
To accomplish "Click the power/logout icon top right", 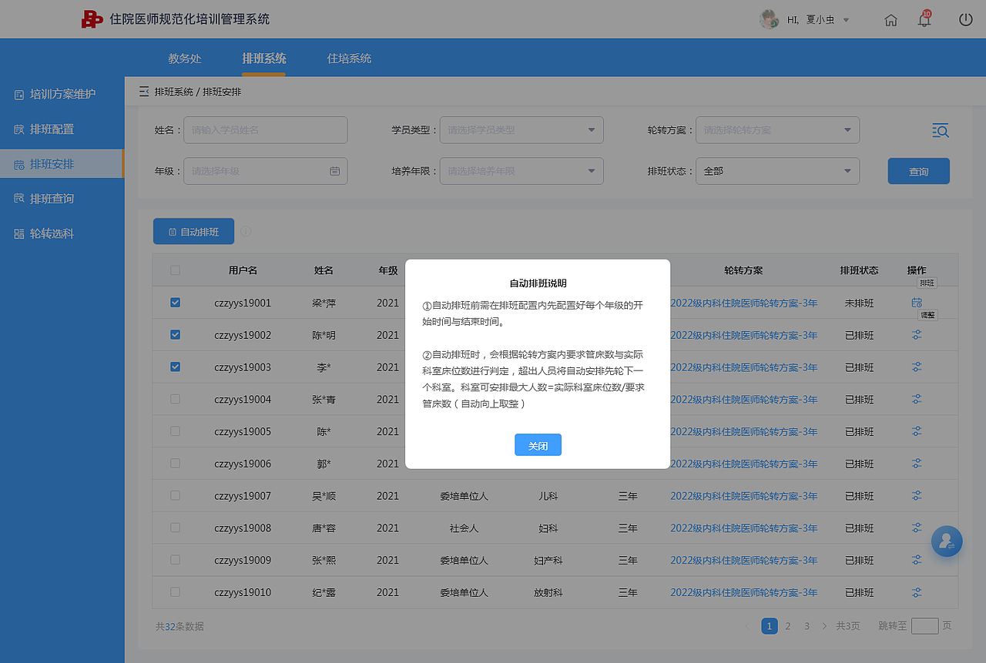I will 965,19.
